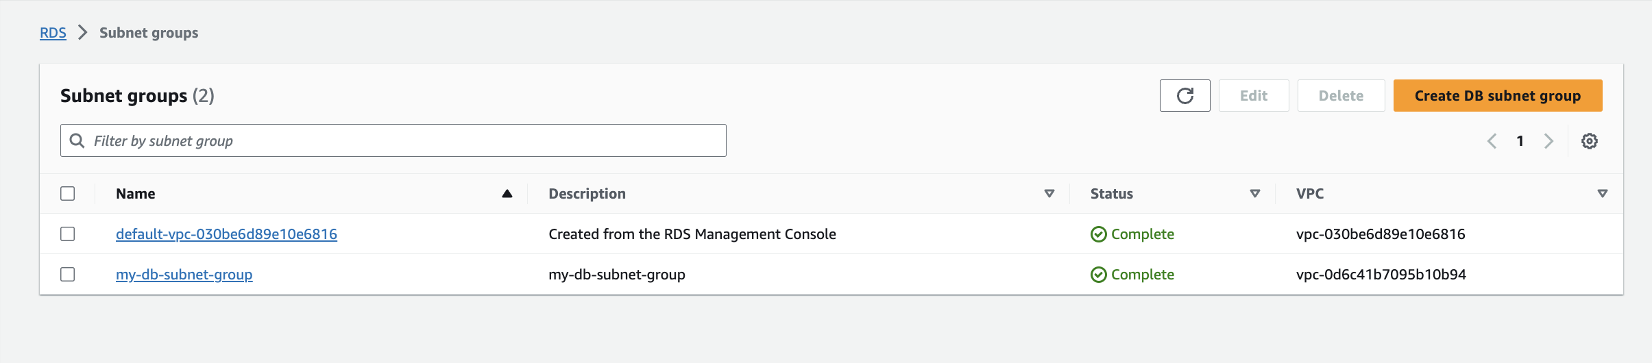Open the RDS breadcrumb link
The height and width of the screenshot is (363, 1652).
click(53, 33)
